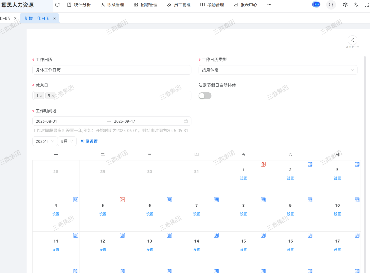Open the 8月 month dropdown
The image size is (370, 273).
(67, 141)
